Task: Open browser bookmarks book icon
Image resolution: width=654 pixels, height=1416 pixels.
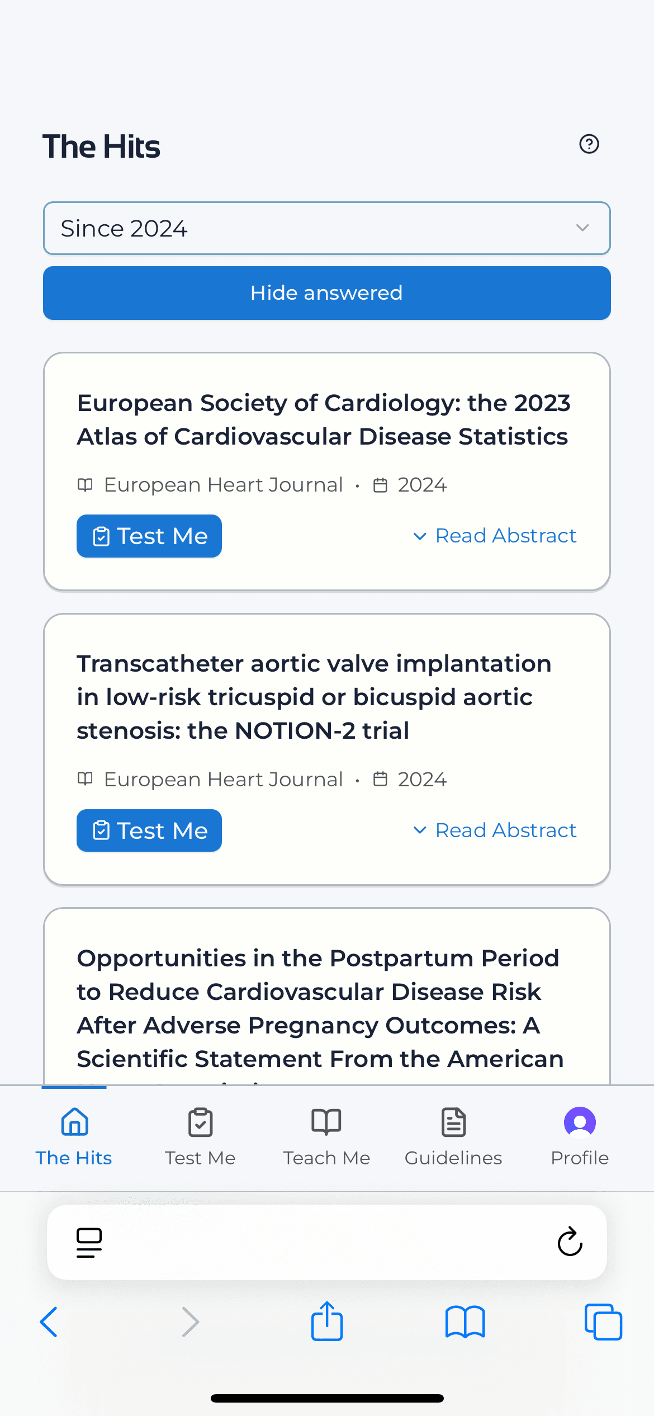Action: (x=465, y=1322)
